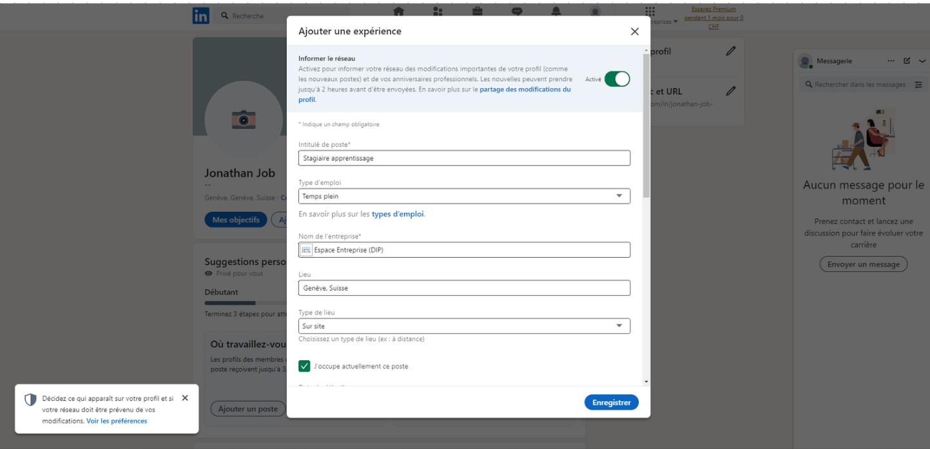
Task: Close the Ajouter une expérience dialog
Action: tap(635, 32)
